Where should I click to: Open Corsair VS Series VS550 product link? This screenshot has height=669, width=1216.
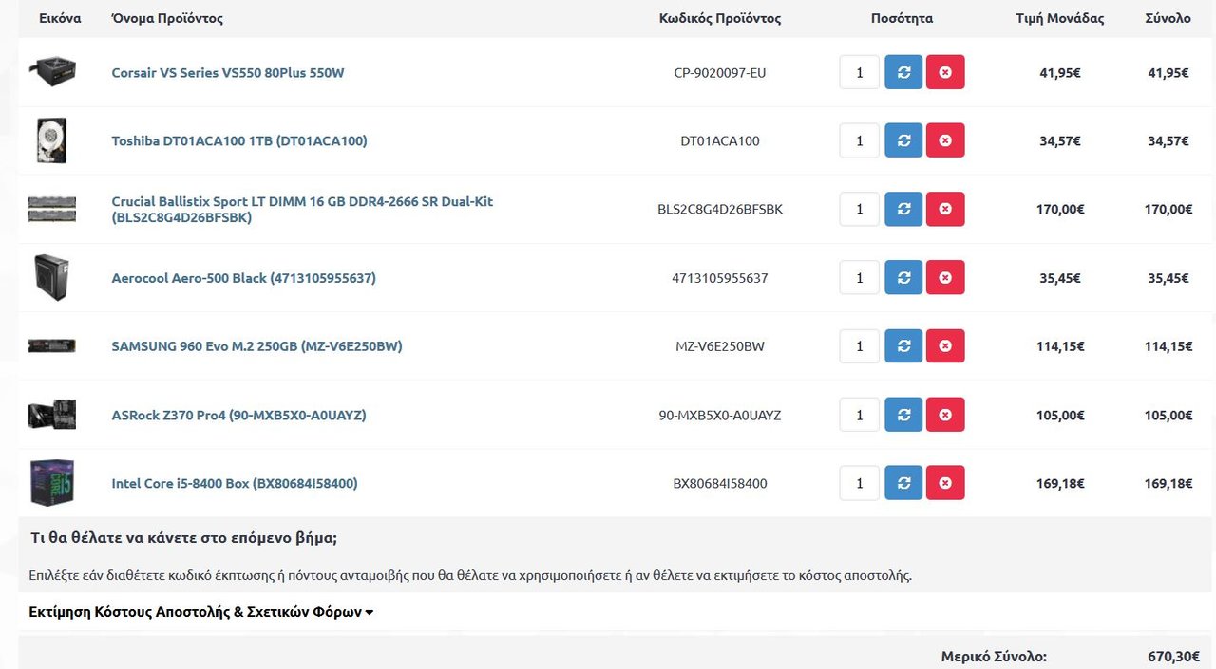coord(228,72)
